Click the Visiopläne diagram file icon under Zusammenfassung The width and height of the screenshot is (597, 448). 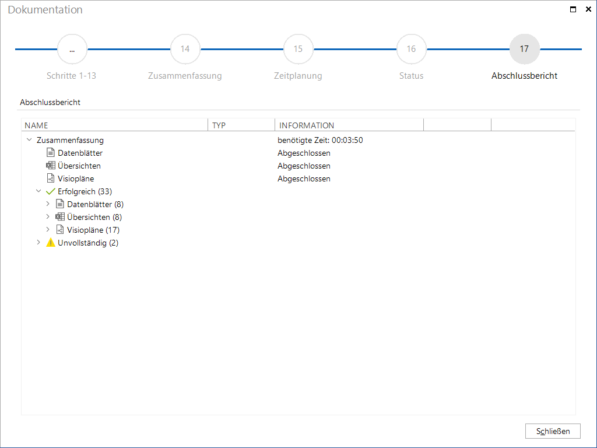click(x=50, y=178)
